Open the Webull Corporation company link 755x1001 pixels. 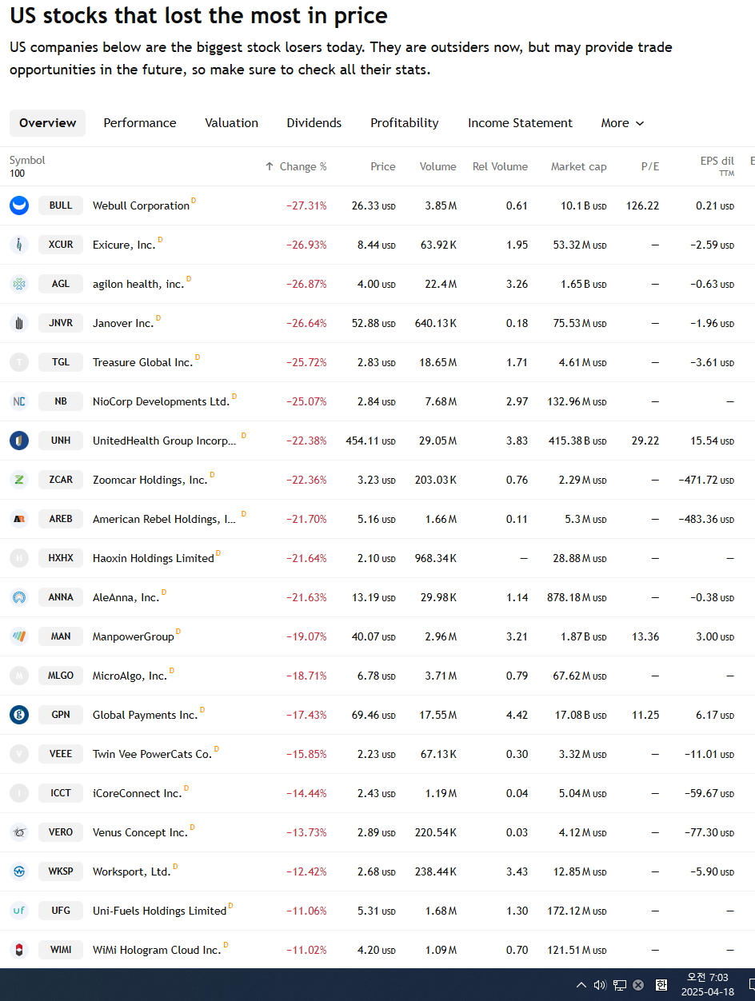click(x=141, y=205)
